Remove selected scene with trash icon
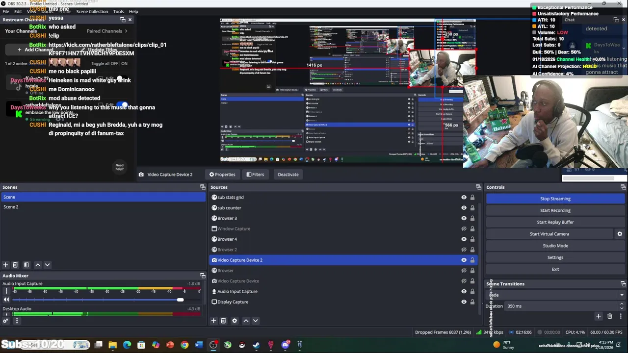The height and width of the screenshot is (353, 628). pos(15,265)
